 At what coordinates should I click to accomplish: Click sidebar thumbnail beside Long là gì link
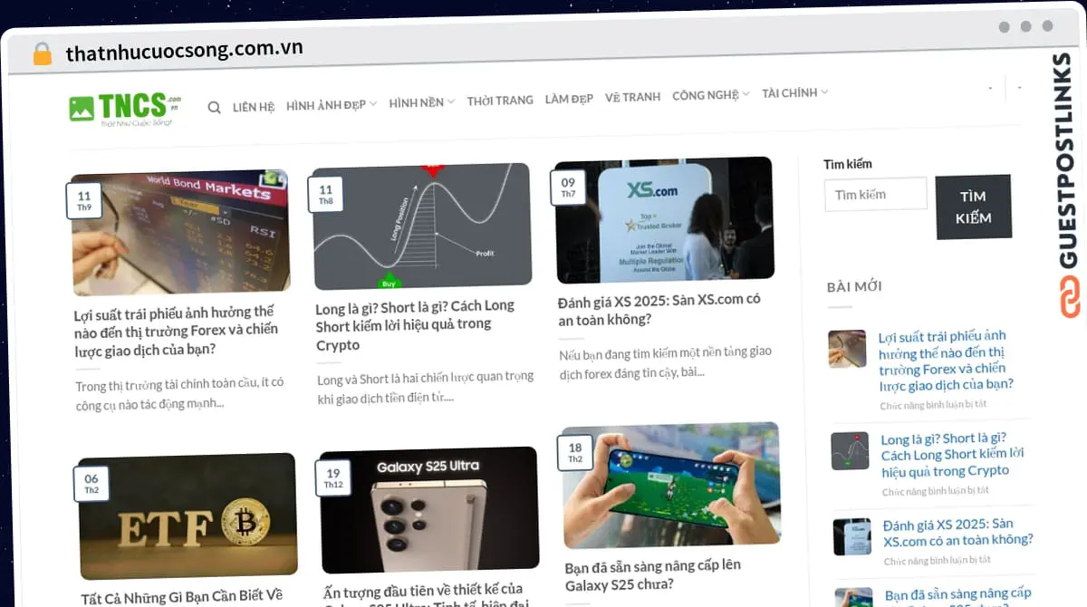(x=850, y=450)
